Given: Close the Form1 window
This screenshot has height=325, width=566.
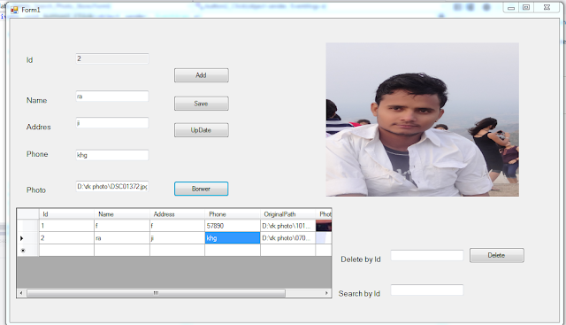Looking at the screenshot, I should pyautogui.click(x=547, y=8).
